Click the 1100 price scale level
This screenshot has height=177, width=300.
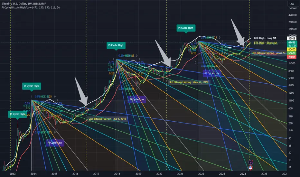(x=291, y=100)
